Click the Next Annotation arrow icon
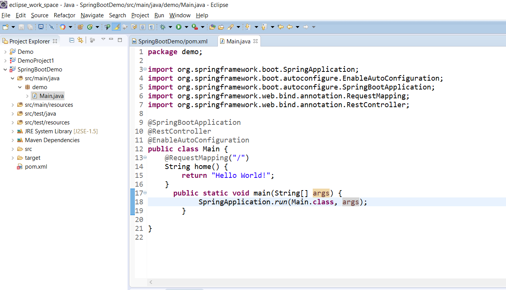 click(248, 27)
